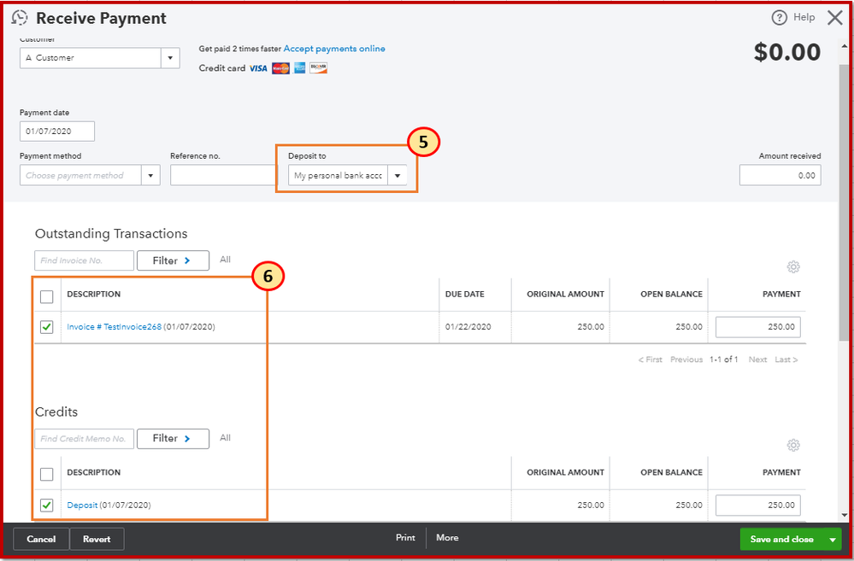The height and width of the screenshot is (561, 854).
Task: Open the More menu in the footer
Action: 447,538
